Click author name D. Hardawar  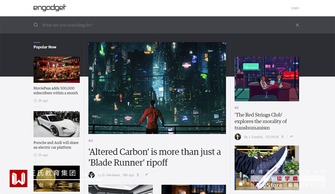[x=111, y=175]
